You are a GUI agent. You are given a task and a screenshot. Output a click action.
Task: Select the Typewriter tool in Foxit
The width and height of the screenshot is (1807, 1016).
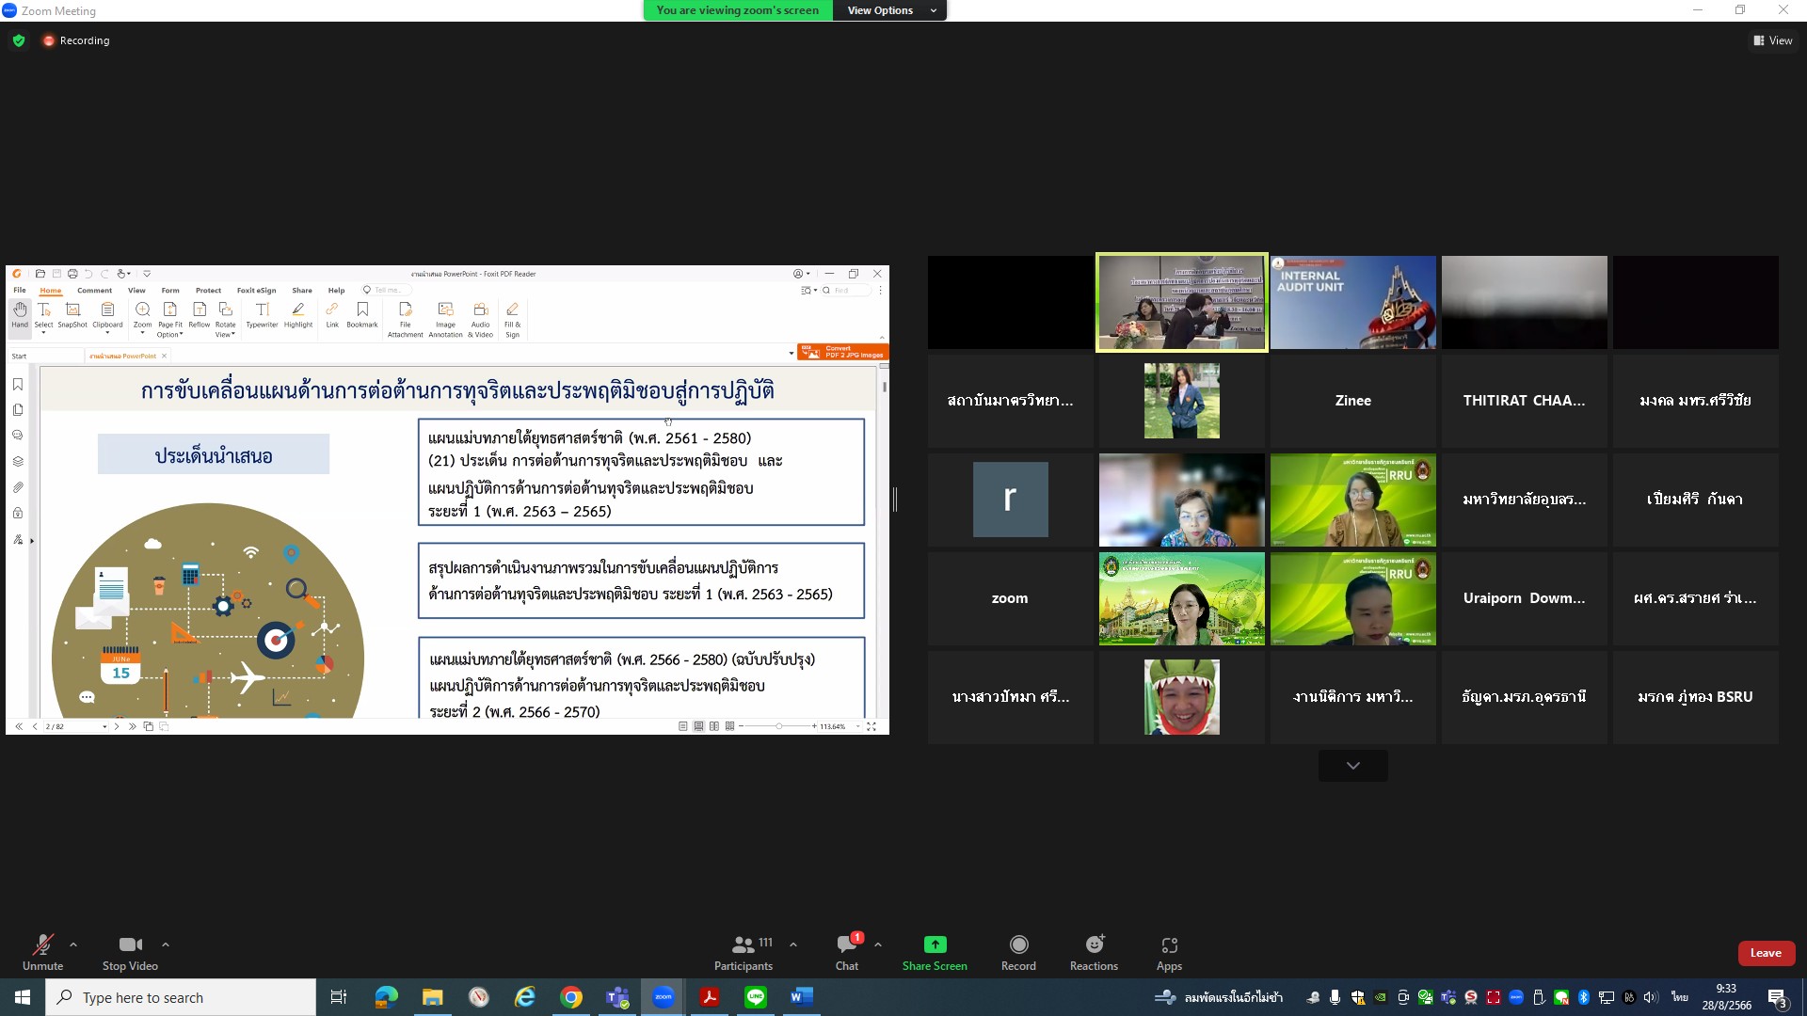[x=262, y=314]
